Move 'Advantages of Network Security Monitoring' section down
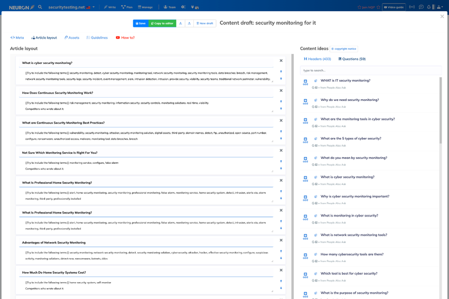The height and width of the screenshot is (299, 449). coord(281,258)
